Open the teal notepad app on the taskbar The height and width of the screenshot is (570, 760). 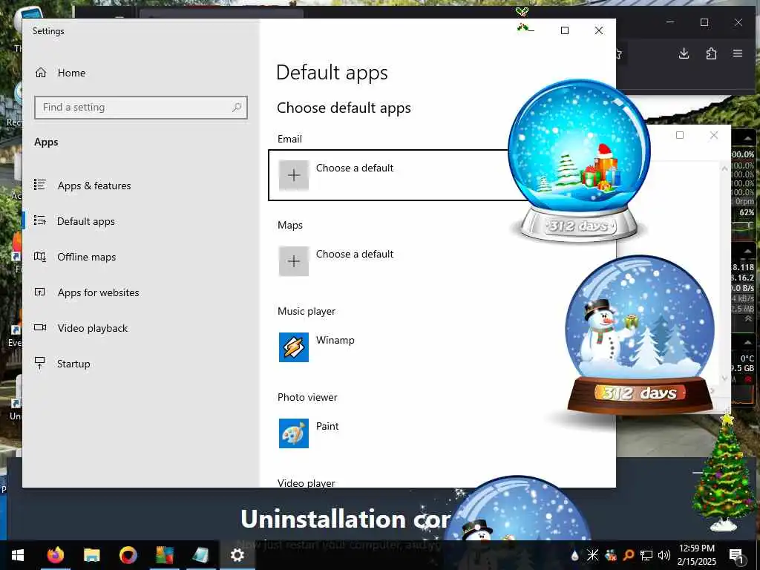point(200,555)
